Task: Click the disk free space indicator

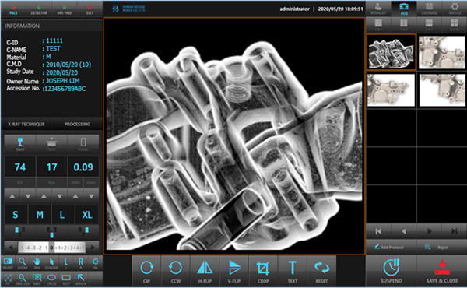Action: (65, 9)
